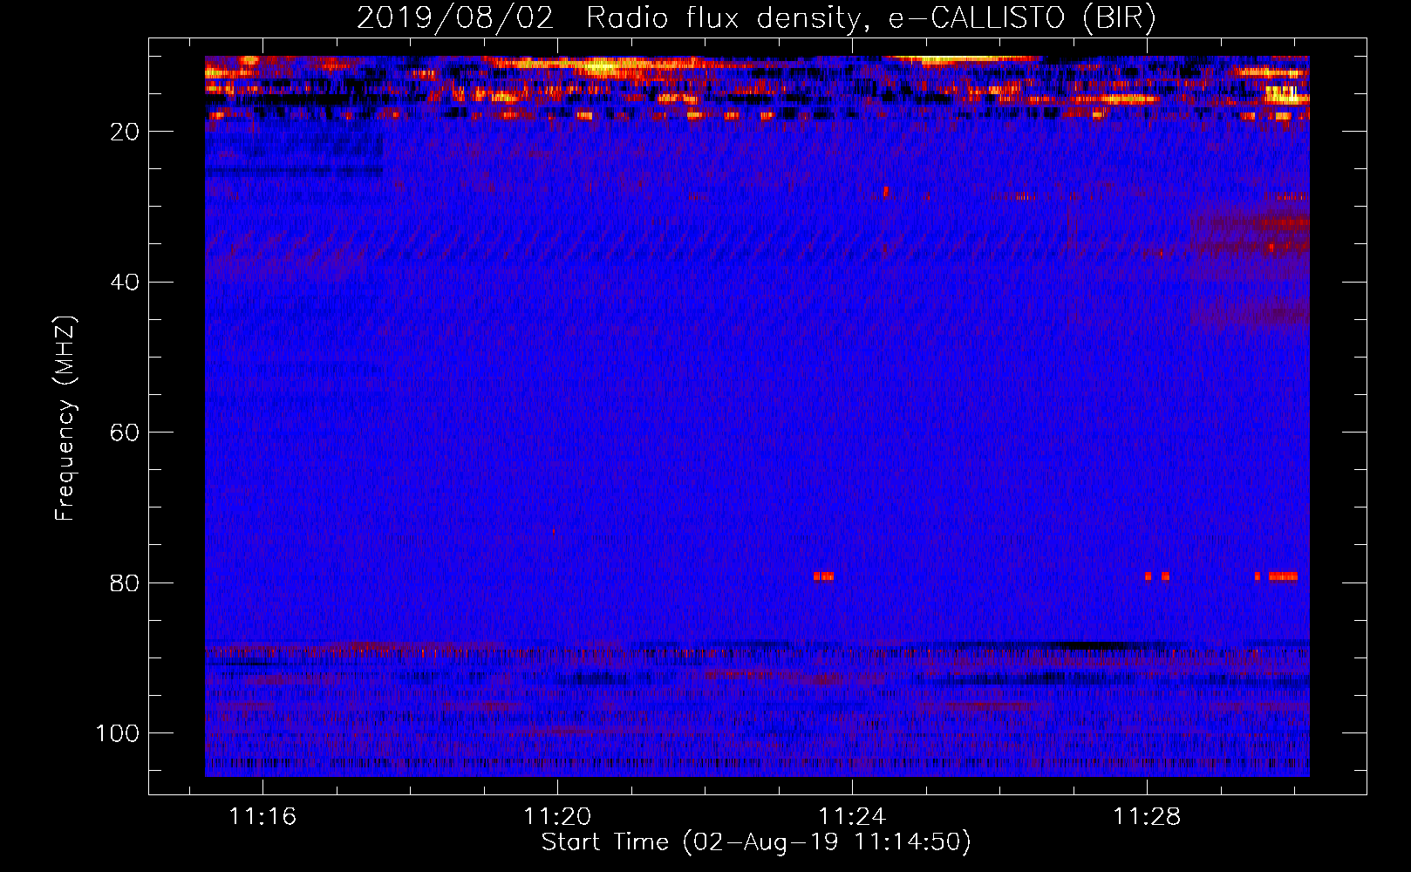Click the '60' frequency tick label

(125, 433)
